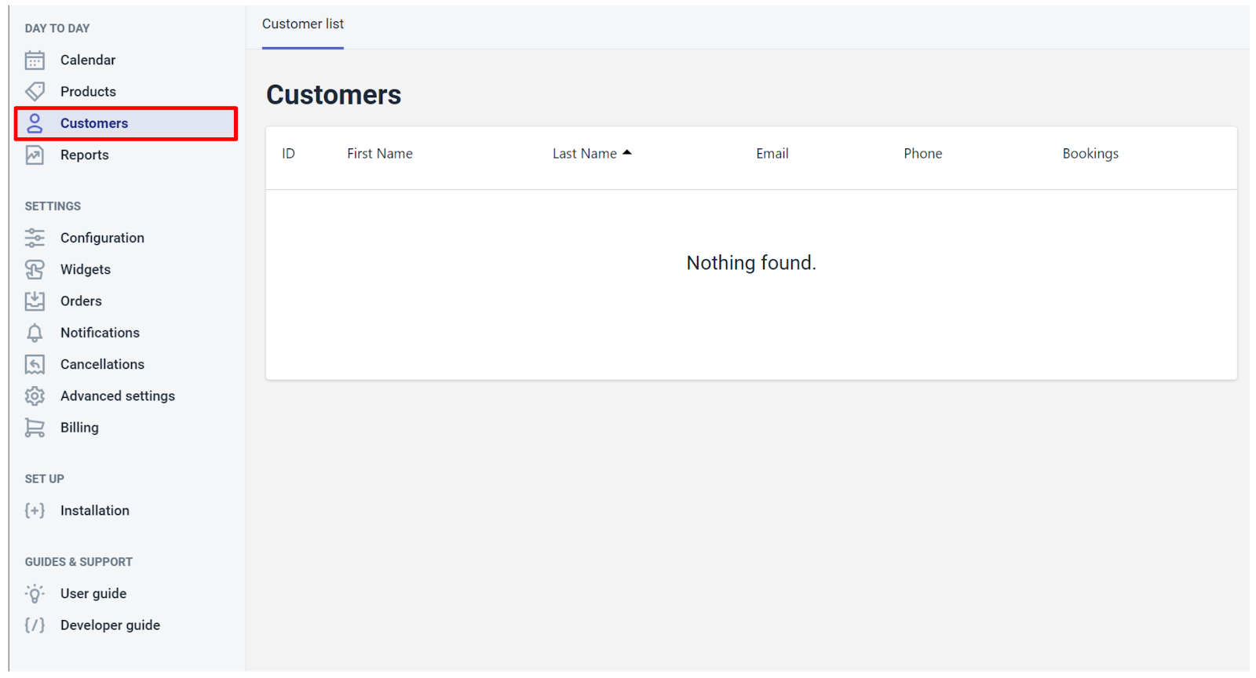The height and width of the screenshot is (678, 1256).
Task: Click the Widgets icon
Action: click(x=35, y=270)
